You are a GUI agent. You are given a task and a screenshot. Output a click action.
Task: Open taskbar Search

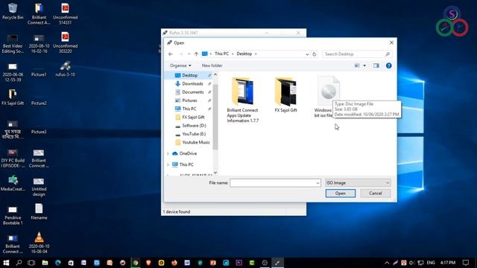click(x=19, y=263)
